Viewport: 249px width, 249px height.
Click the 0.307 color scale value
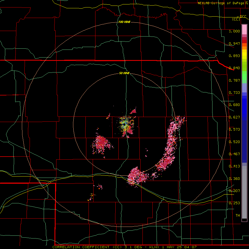click(x=234, y=191)
